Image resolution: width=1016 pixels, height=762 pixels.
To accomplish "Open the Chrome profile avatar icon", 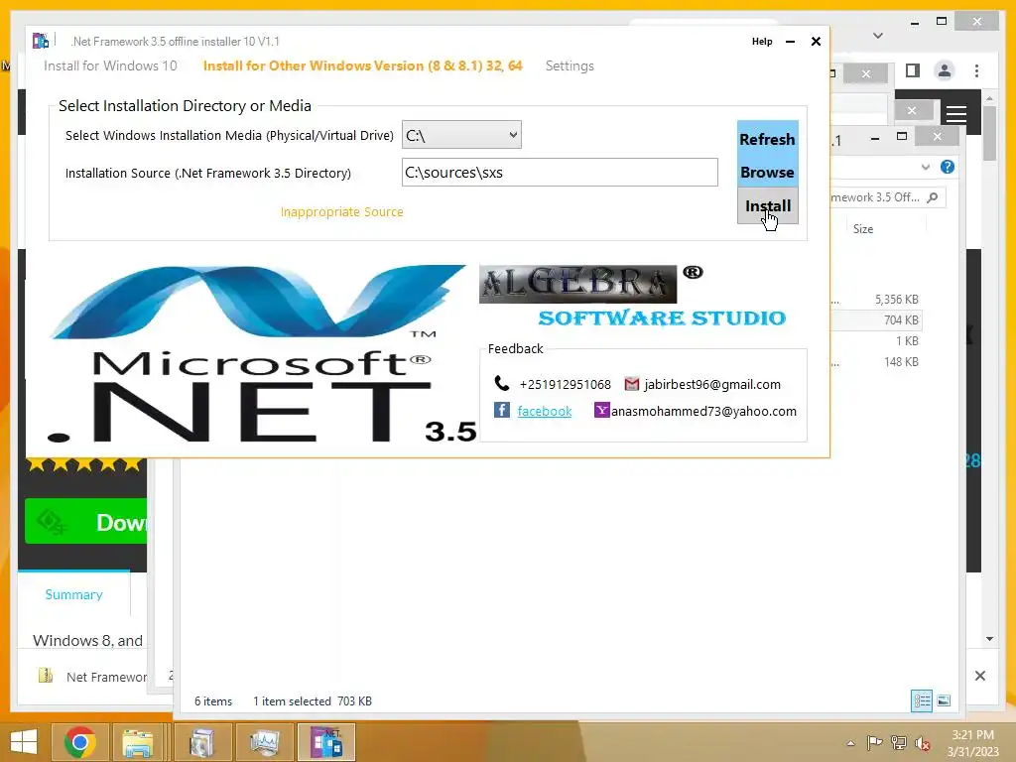I will tap(945, 70).
